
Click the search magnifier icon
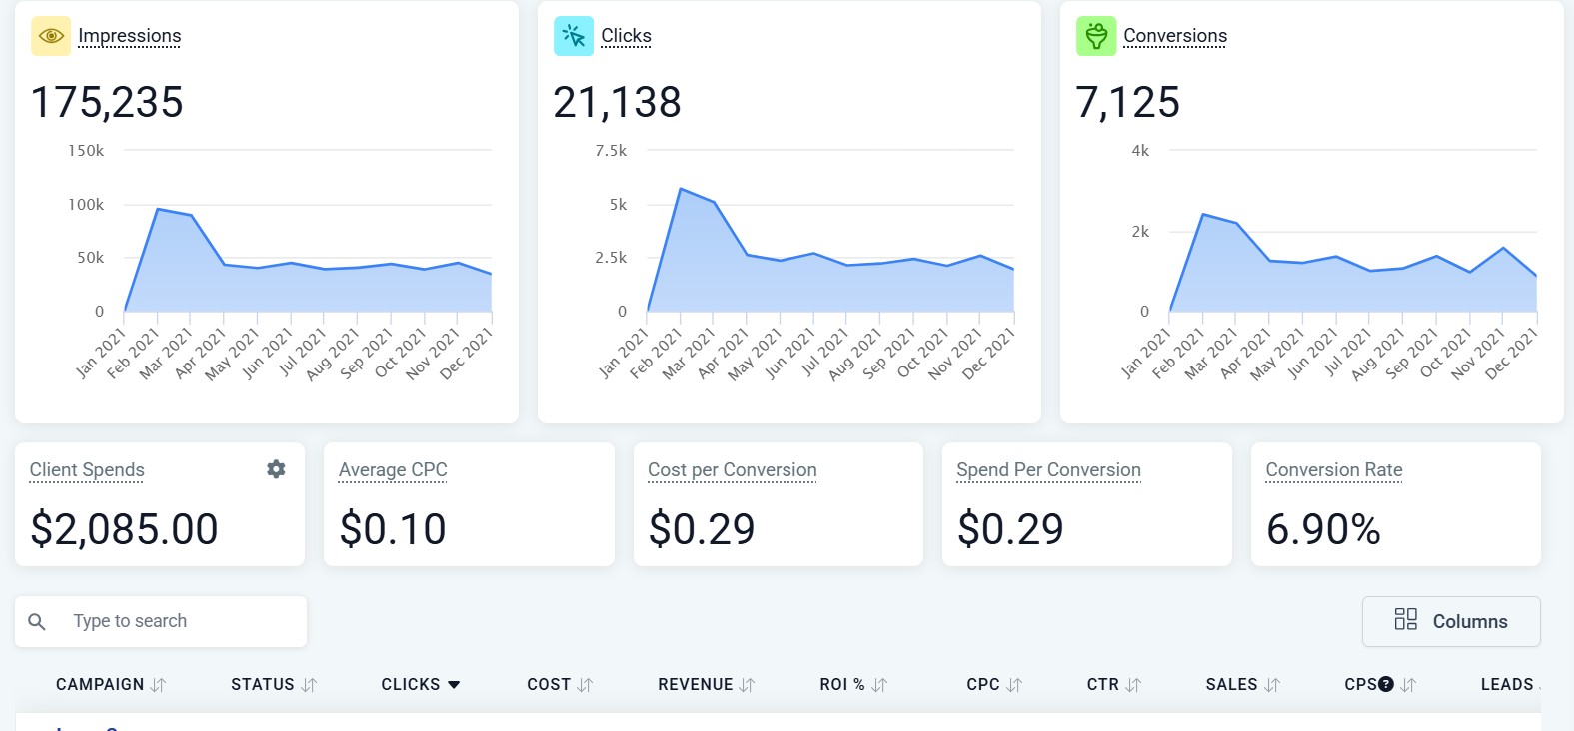point(37,621)
